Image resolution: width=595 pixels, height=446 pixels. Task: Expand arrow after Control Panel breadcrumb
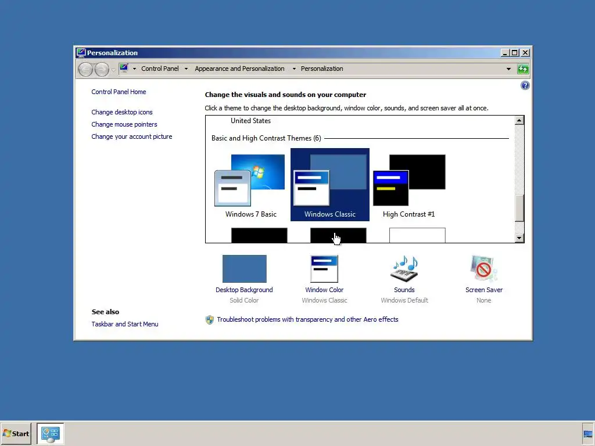tap(186, 69)
